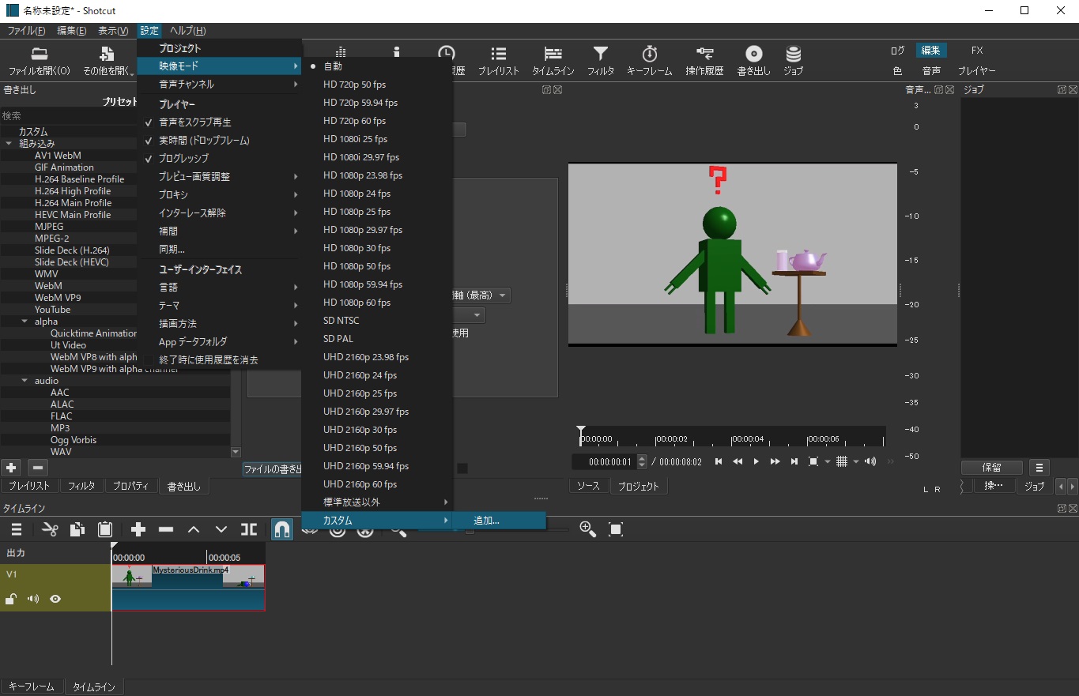The image size is (1079, 696).
Task: Click the timeline Overwrite down-arrow icon
Action: [221, 529]
